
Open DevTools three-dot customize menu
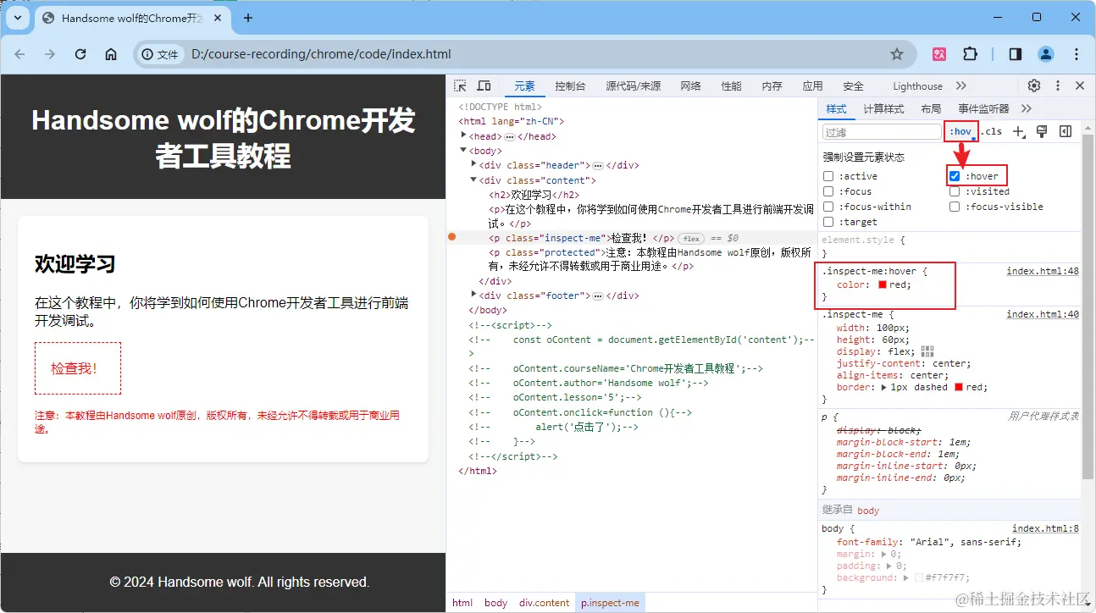click(1057, 86)
